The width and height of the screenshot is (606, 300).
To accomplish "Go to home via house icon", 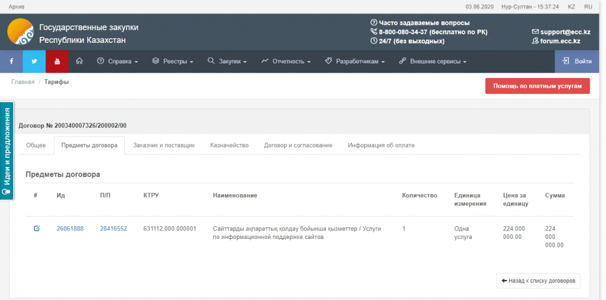I will tap(79, 61).
